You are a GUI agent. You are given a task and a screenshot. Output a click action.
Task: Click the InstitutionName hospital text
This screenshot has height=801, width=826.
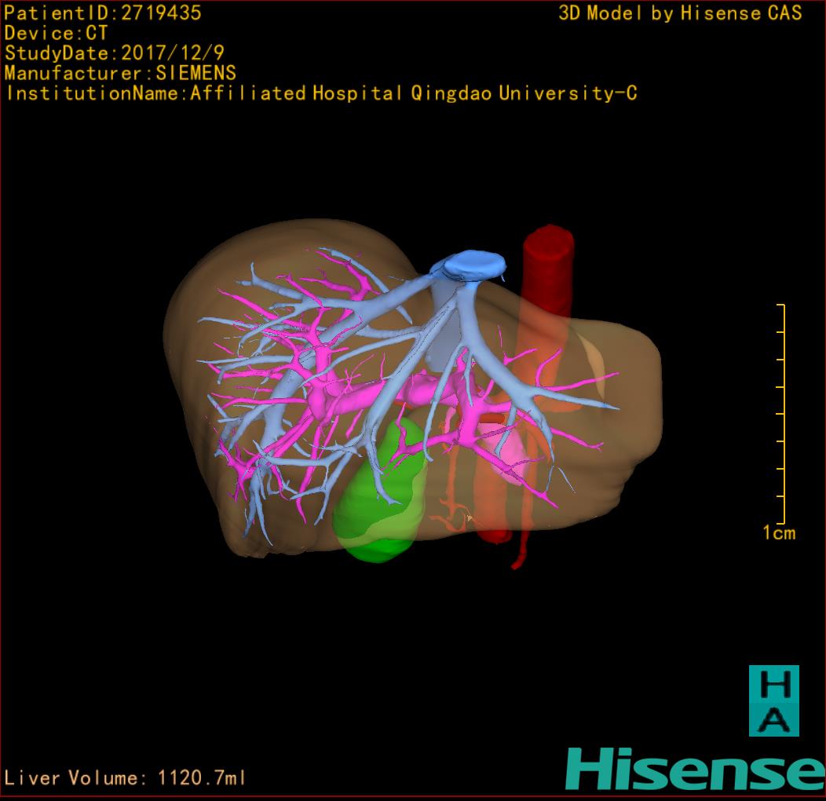tap(320, 93)
